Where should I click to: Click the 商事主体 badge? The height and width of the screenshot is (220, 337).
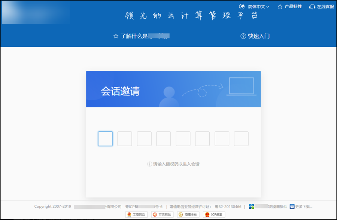point(188,215)
